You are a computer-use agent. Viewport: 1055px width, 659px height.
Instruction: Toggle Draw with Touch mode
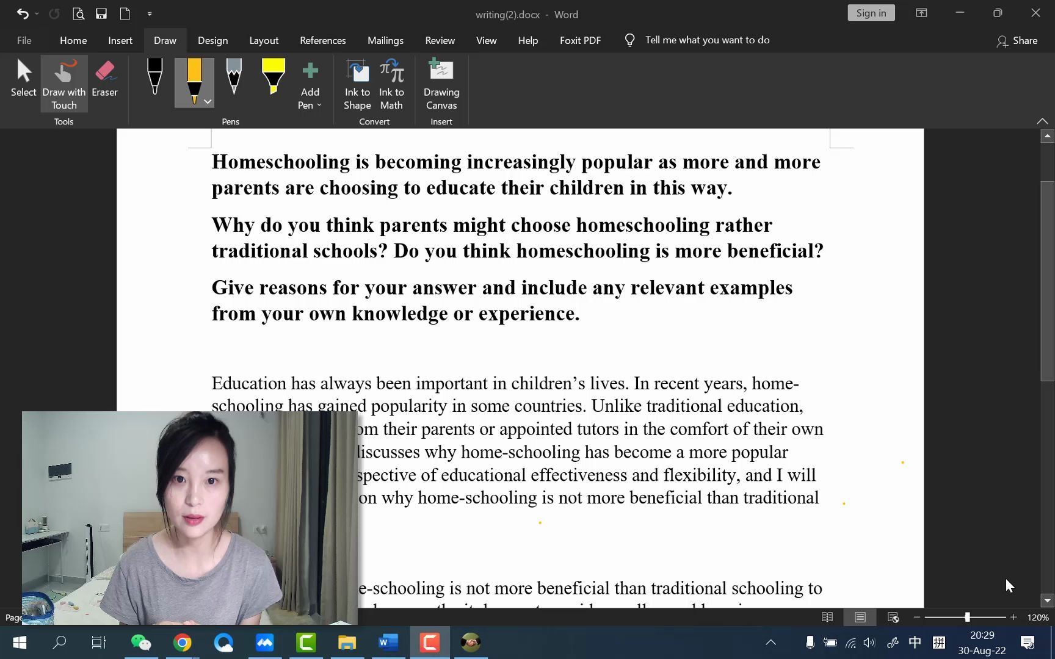click(63, 82)
